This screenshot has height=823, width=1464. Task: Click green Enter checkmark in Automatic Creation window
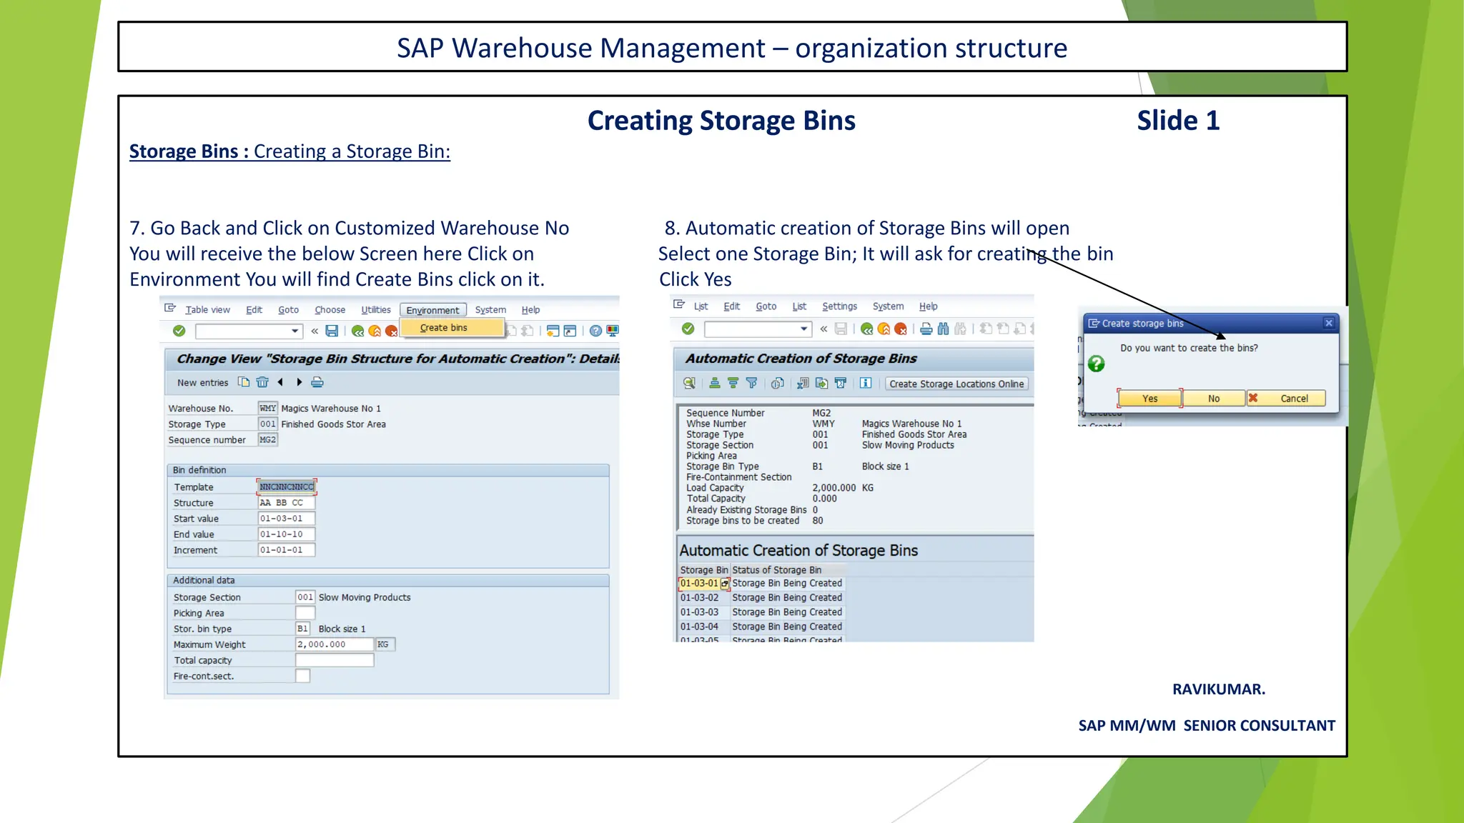pos(688,329)
